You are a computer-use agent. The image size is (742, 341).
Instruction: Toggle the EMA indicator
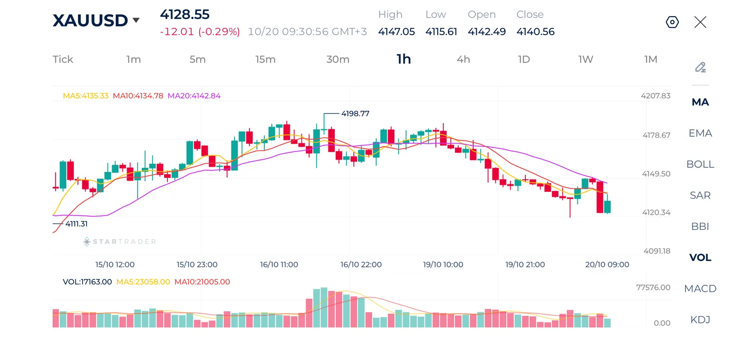(700, 133)
